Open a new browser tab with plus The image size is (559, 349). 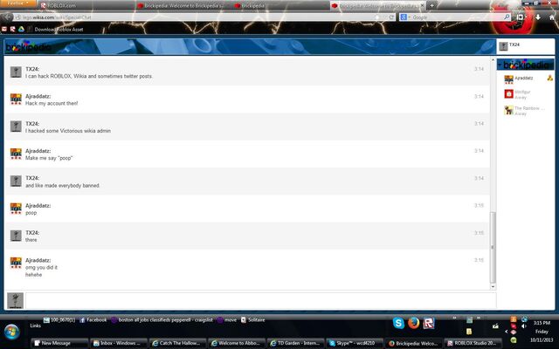point(431,5)
